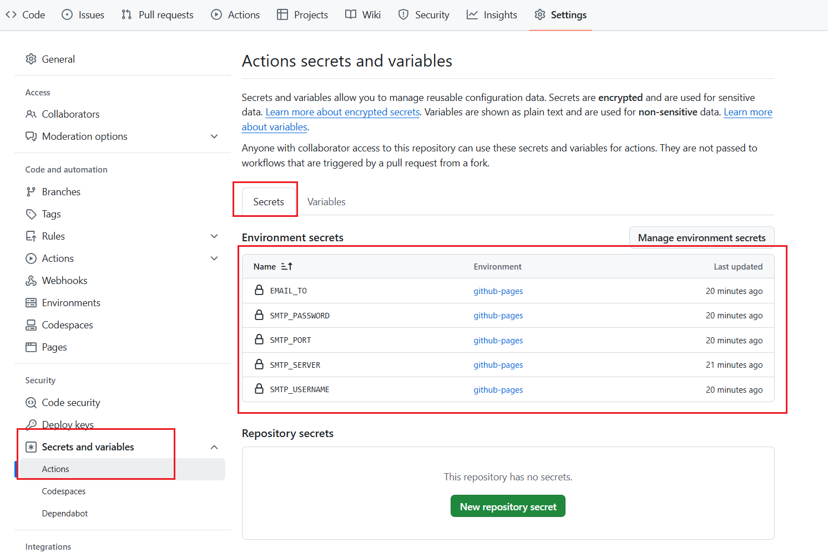
Task: Click the Branches git-branch icon
Action: [x=31, y=192]
